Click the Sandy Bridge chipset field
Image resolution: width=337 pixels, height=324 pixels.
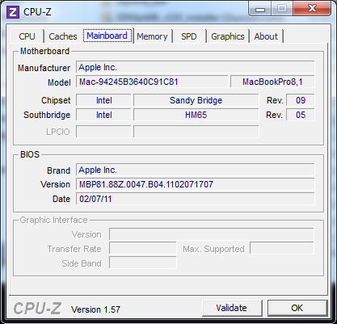point(196,100)
